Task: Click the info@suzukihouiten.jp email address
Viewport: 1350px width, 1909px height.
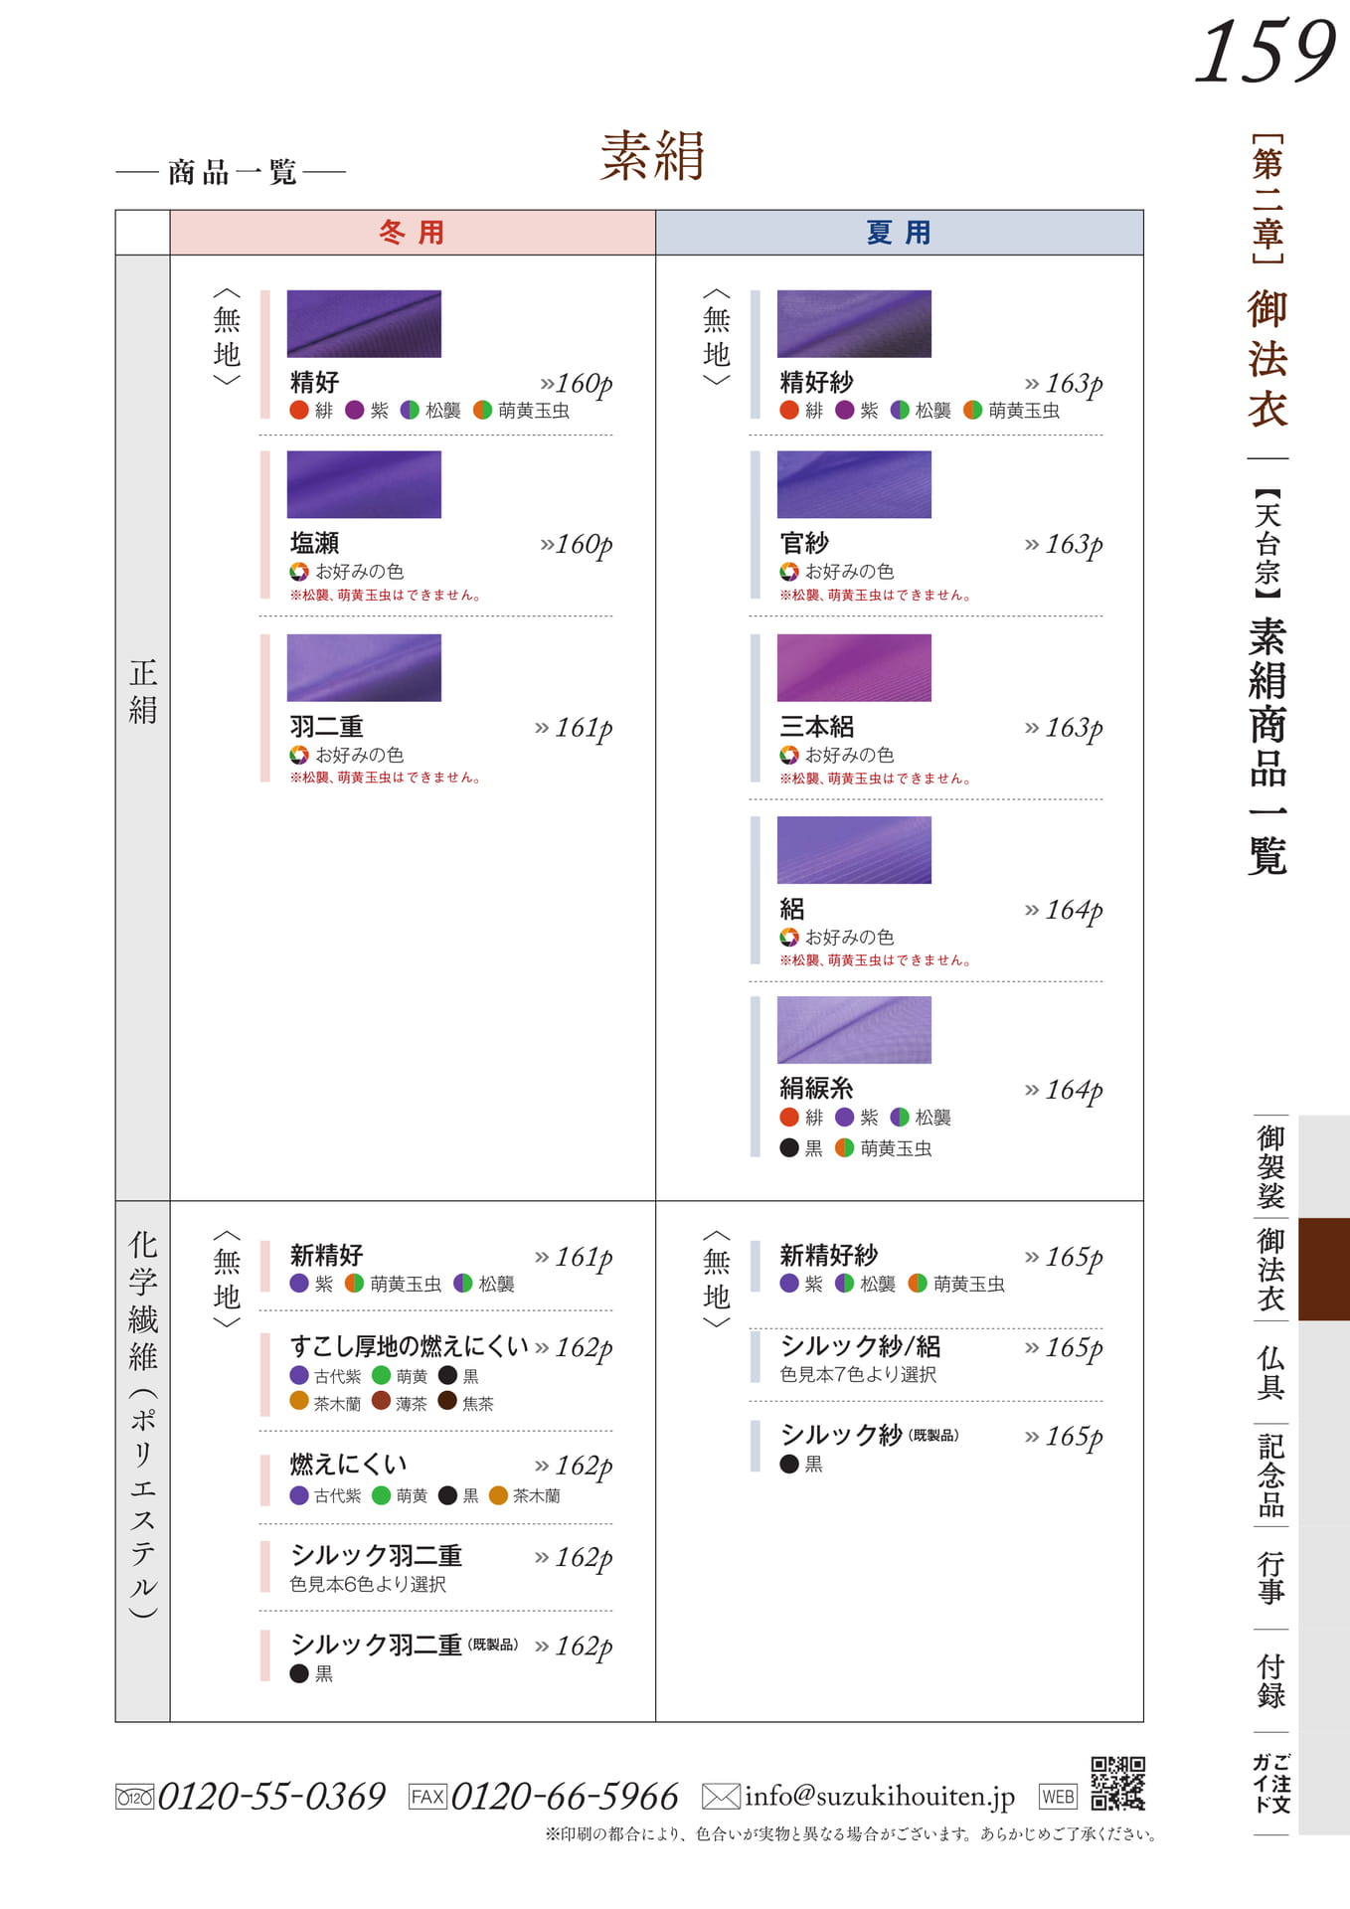Action: tap(880, 1797)
